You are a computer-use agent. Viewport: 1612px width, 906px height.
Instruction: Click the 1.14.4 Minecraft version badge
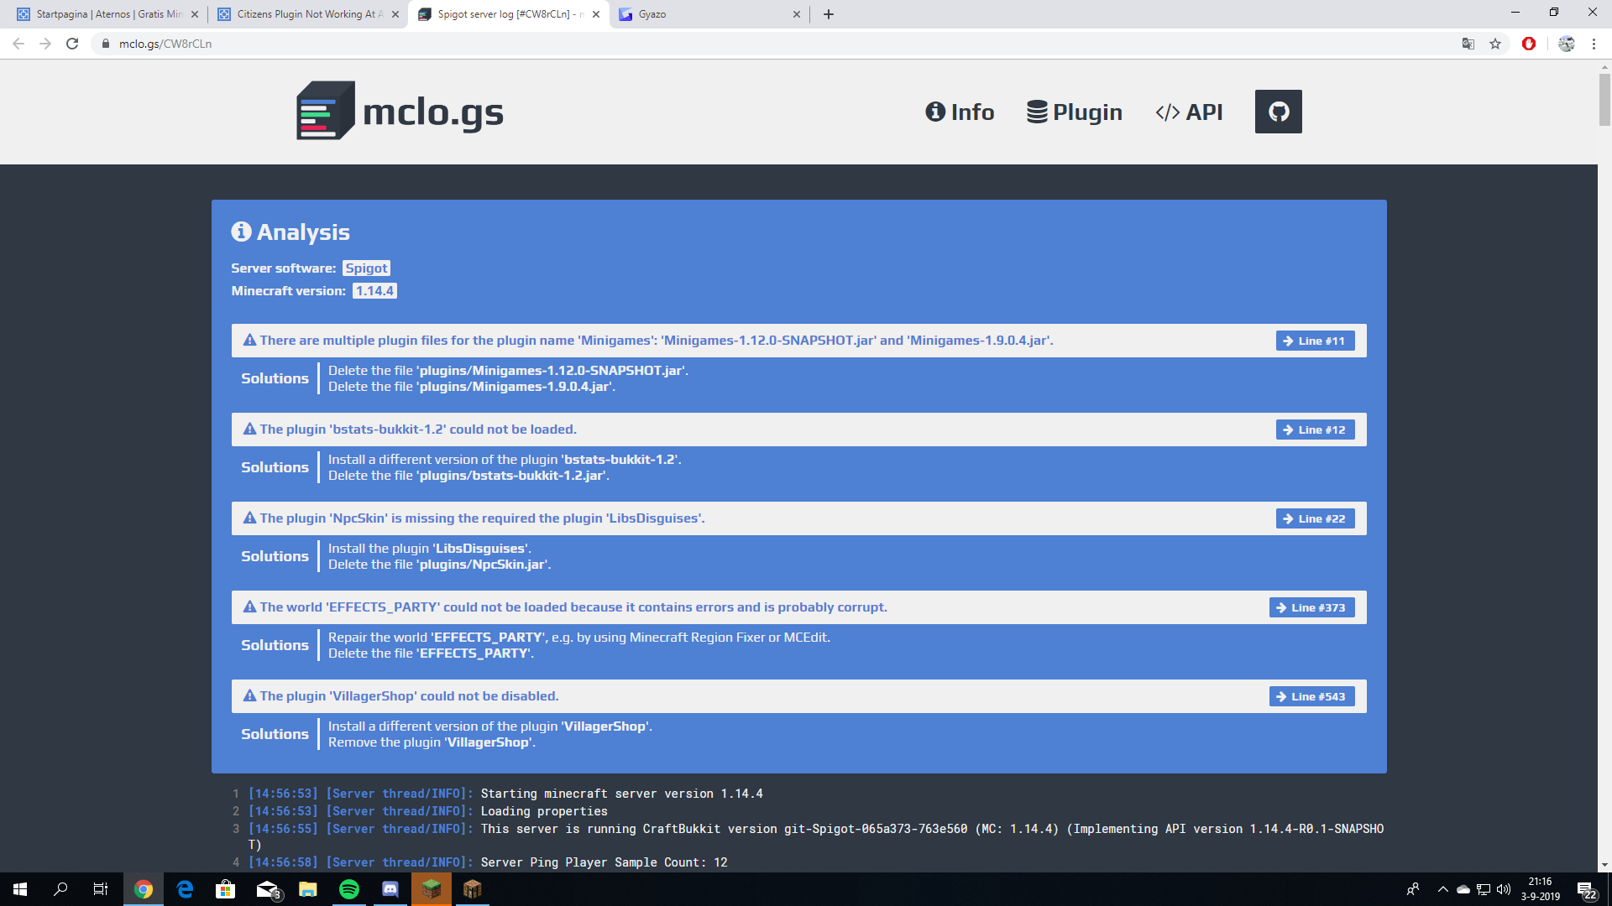pyautogui.click(x=374, y=291)
